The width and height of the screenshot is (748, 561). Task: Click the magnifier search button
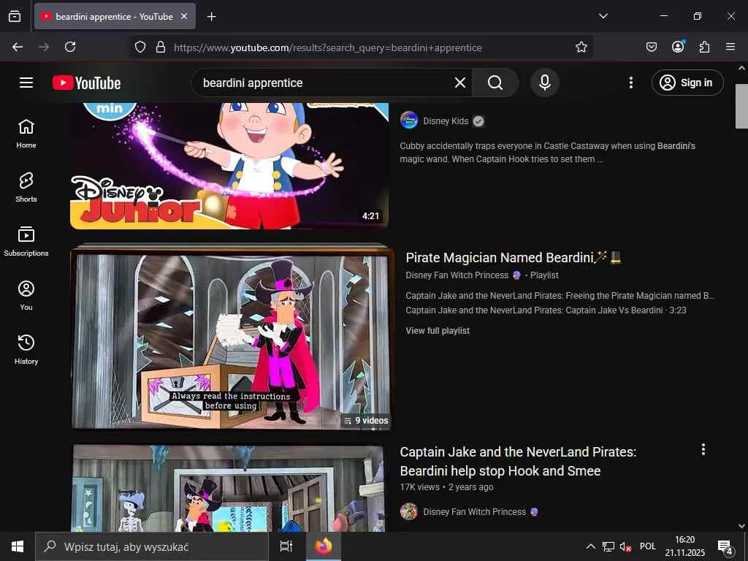[495, 83]
